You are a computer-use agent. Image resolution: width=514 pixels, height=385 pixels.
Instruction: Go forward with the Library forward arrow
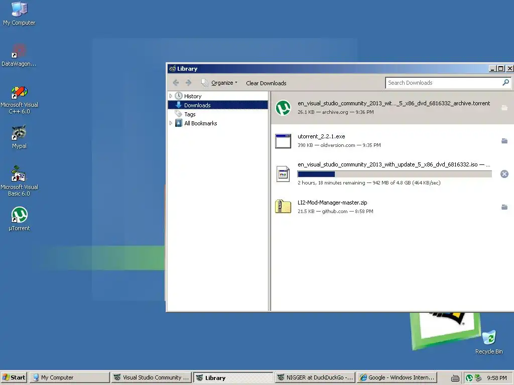click(x=188, y=83)
